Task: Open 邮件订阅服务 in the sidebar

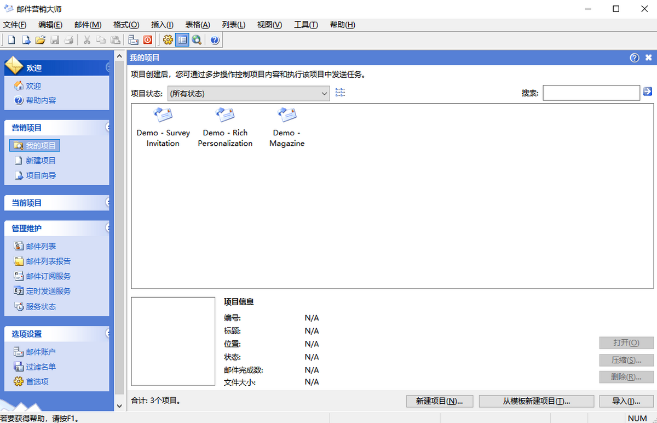Action: pos(42,276)
